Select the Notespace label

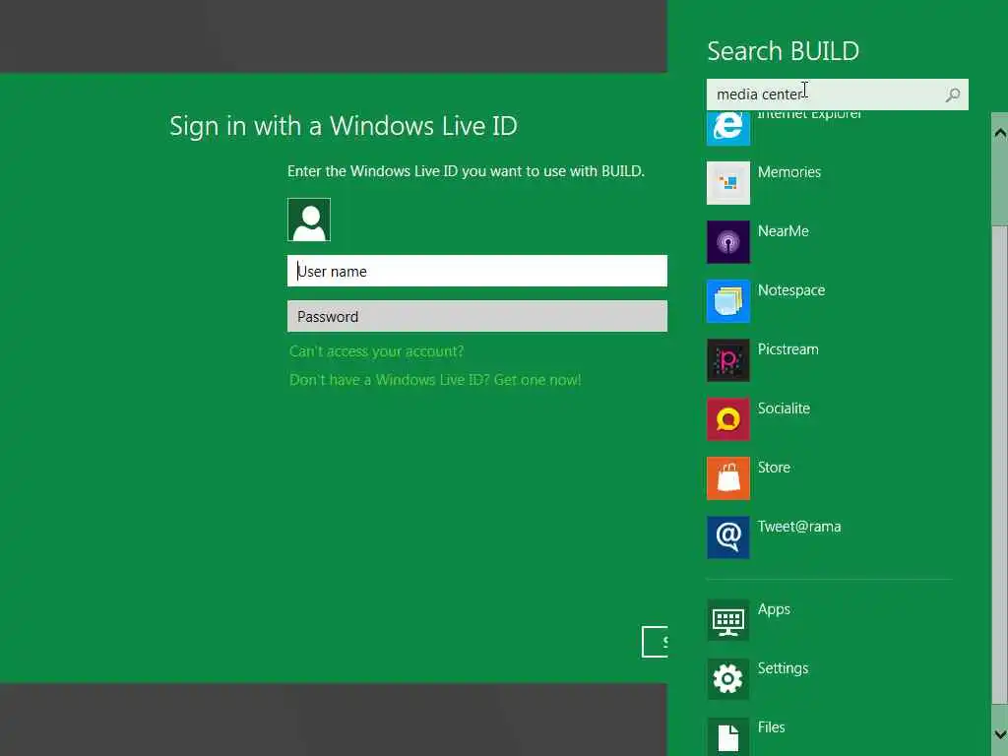(790, 290)
